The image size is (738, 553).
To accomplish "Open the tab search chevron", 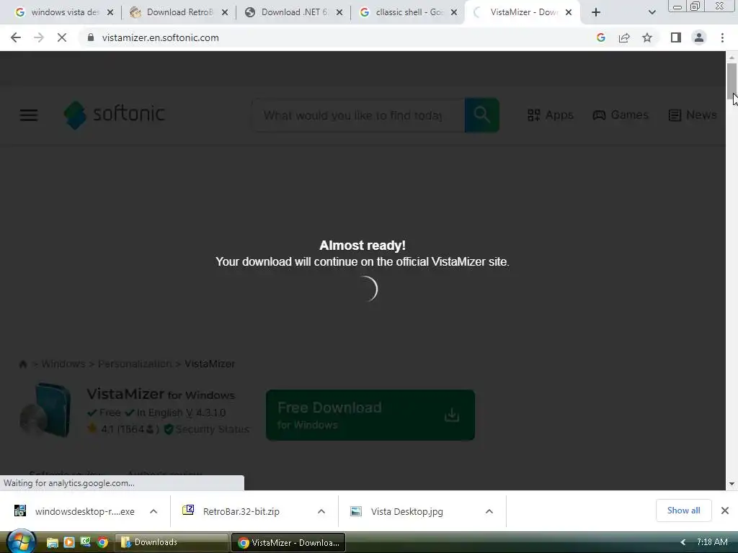I will pos(652,12).
